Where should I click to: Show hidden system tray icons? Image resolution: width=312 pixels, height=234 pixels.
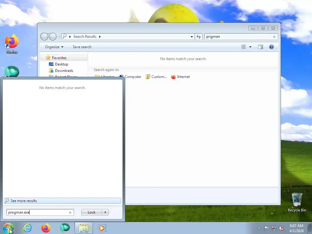259,228
